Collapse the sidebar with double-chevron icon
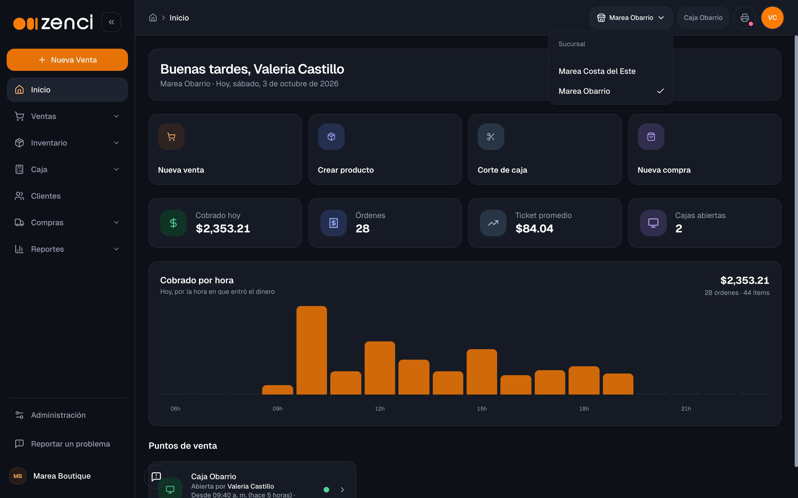Screen dimensions: 798x498 pyautogui.click(x=111, y=22)
